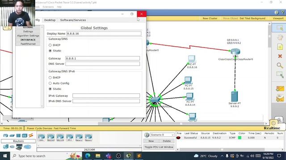Click the Delete scenario button
Image resolution: width=286 pixels, height=160 pixels.
(167, 141)
